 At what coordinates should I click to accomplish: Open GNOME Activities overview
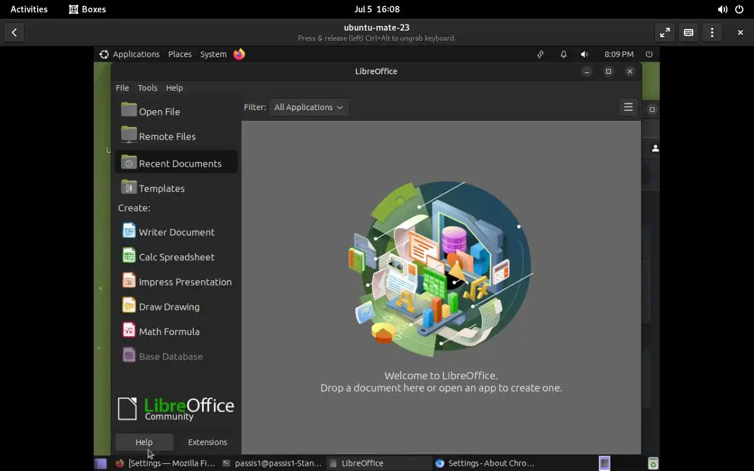click(x=29, y=9)
